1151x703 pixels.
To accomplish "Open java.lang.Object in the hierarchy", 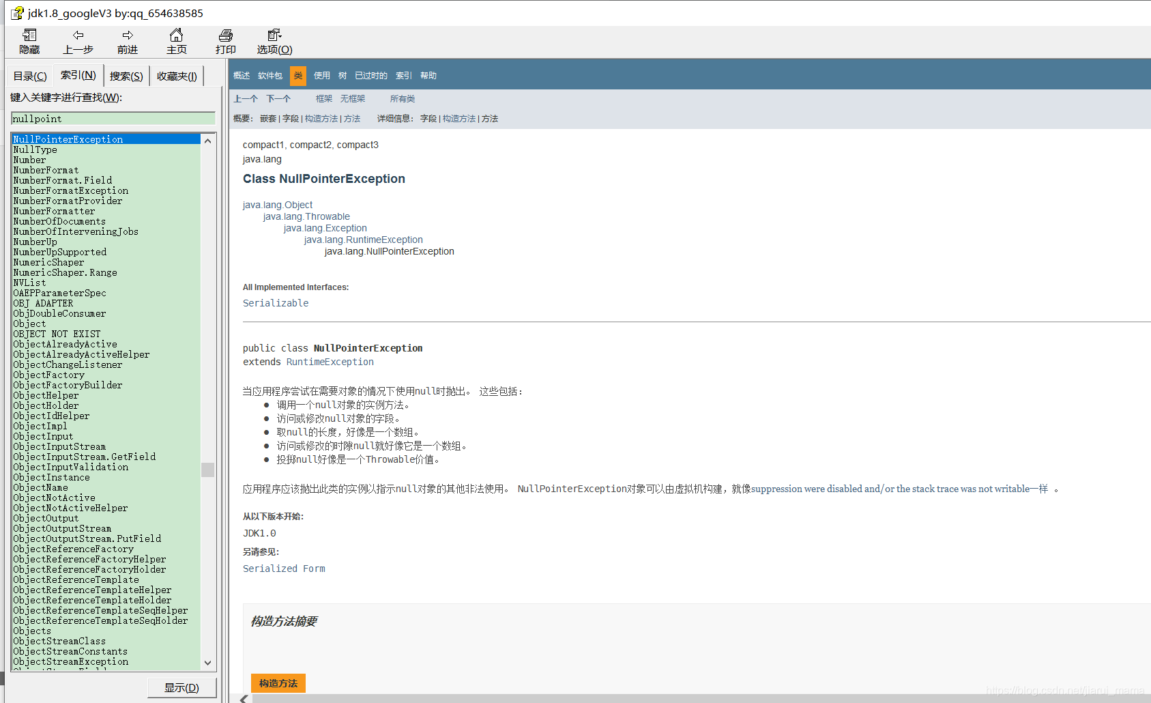I will click(x=278, y=205).
